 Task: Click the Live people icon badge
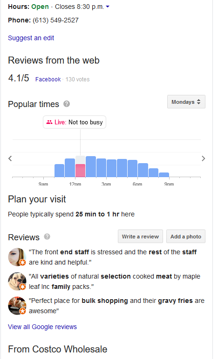[49, 122]
